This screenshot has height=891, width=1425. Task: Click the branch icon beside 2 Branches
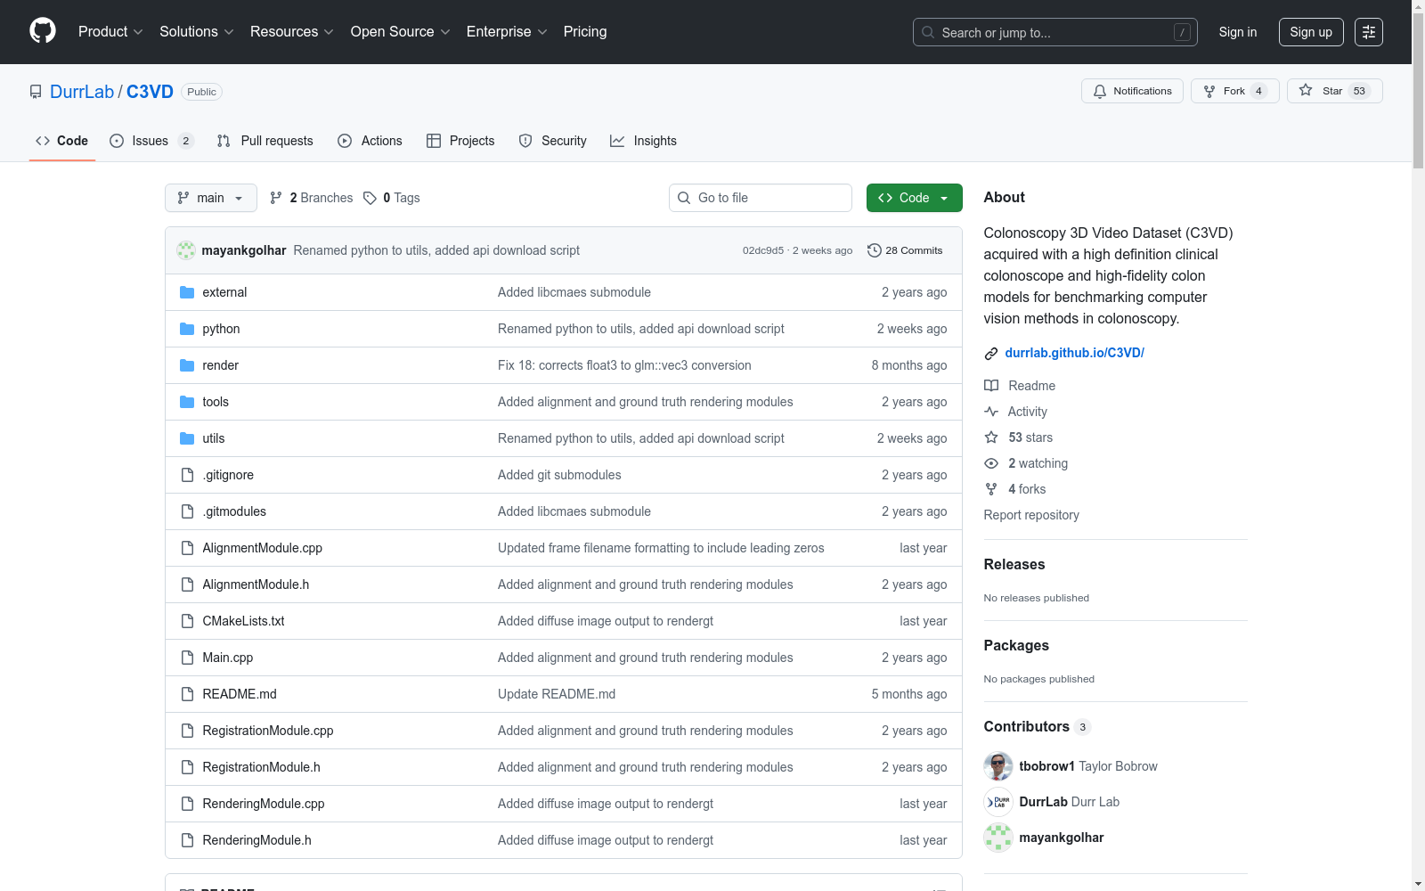276,198
